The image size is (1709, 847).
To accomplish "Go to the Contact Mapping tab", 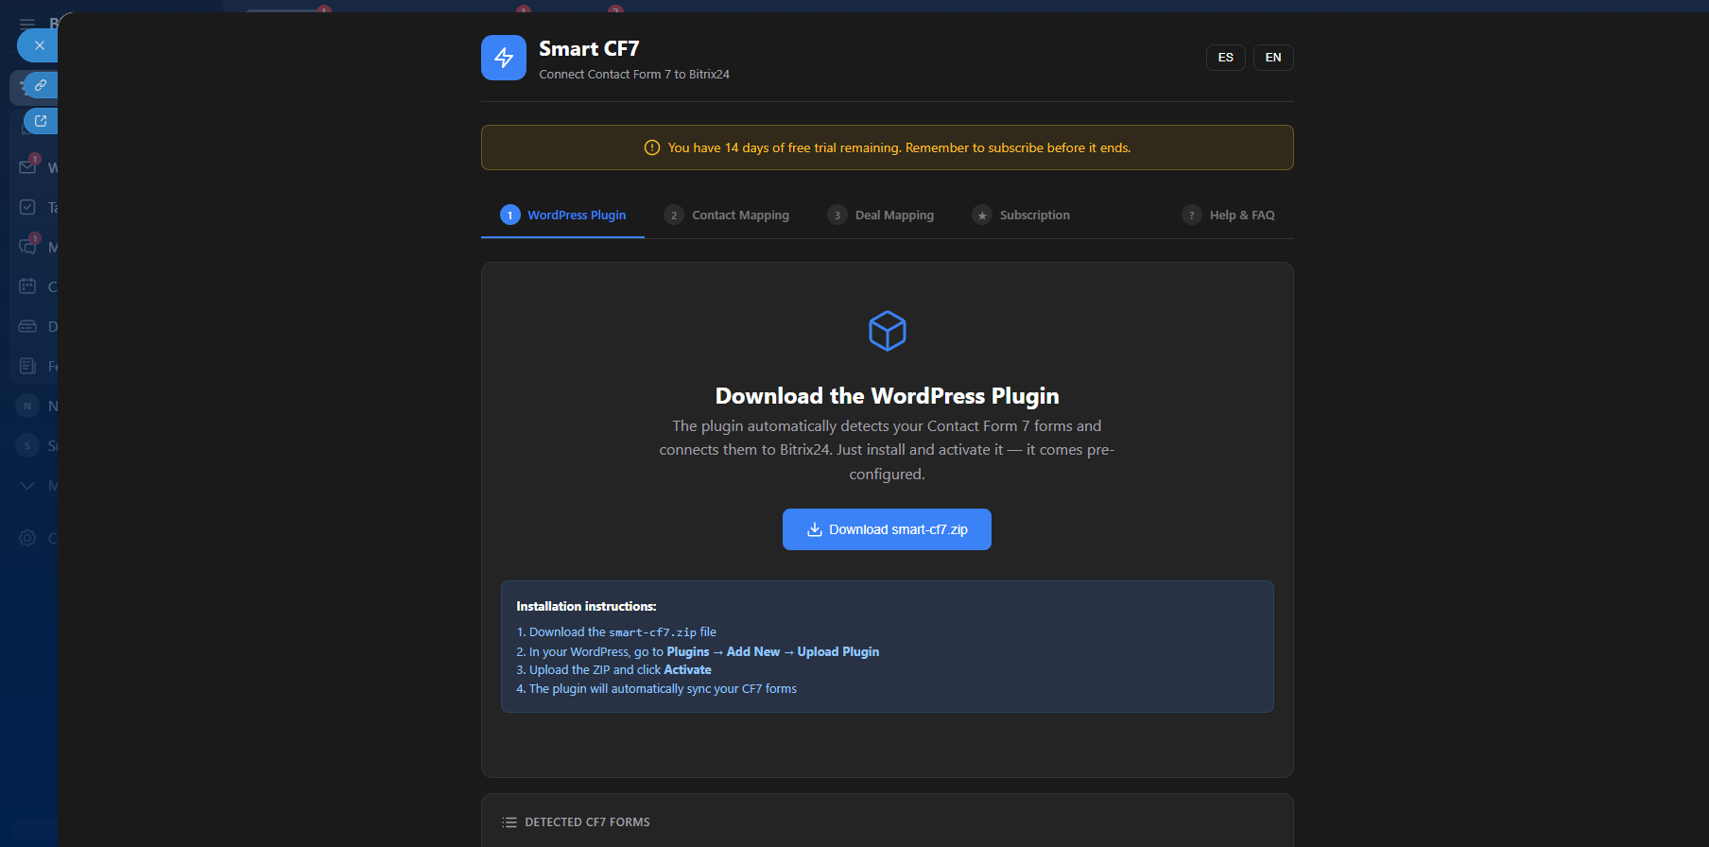I will 727,216.
